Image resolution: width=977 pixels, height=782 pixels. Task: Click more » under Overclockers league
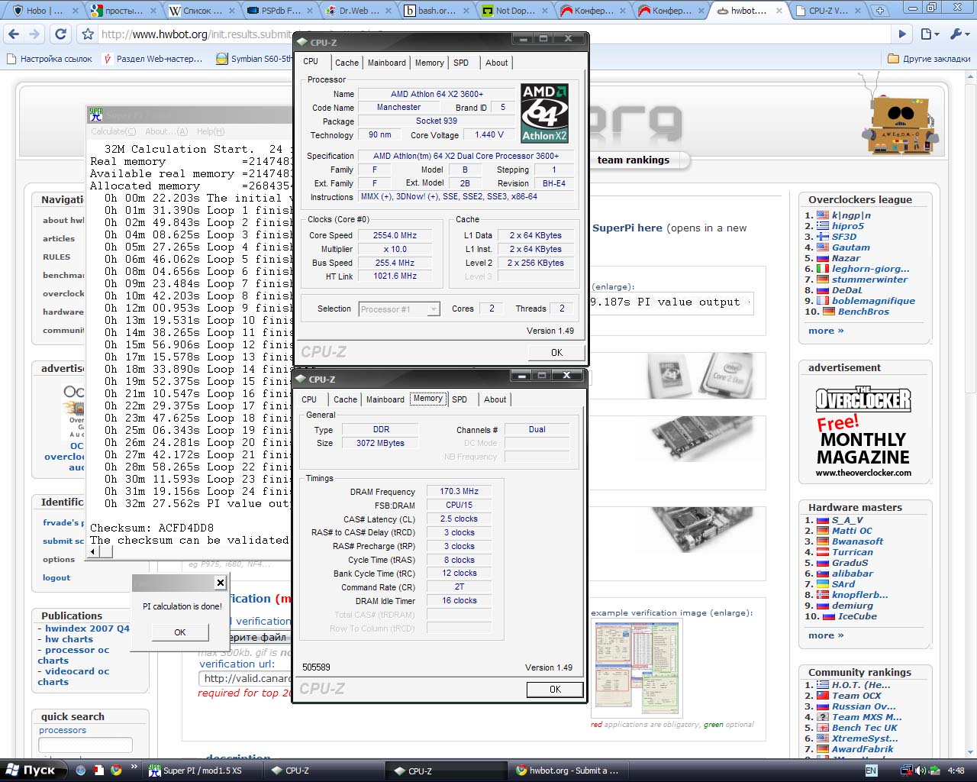(x=826, y=331)
